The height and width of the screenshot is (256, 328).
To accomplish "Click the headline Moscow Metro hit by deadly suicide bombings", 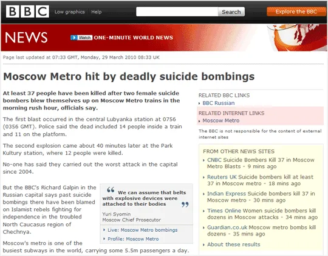I will coord(129,76).
